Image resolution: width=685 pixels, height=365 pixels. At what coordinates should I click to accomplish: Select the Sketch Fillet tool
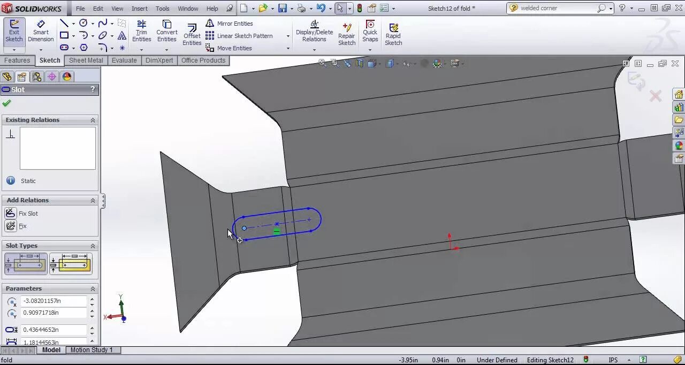pos(103,48)
